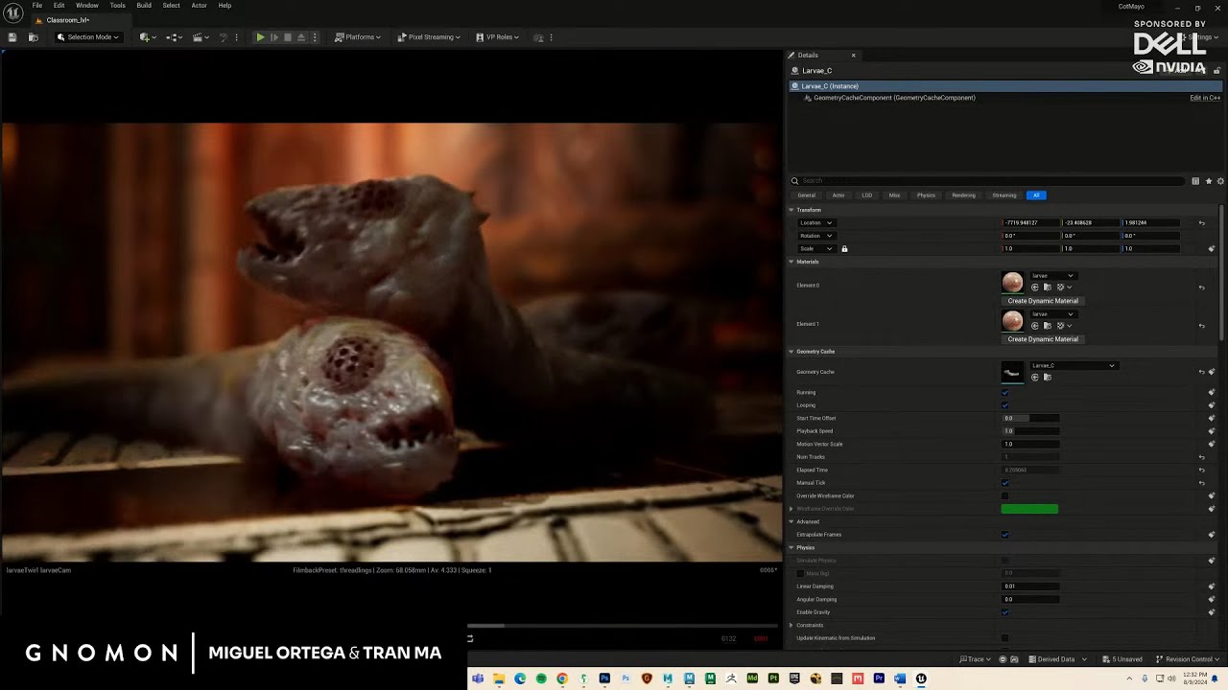Disable the Looping checkbox
Screen dimensions: 1228x690
[x=1004, y=405]
